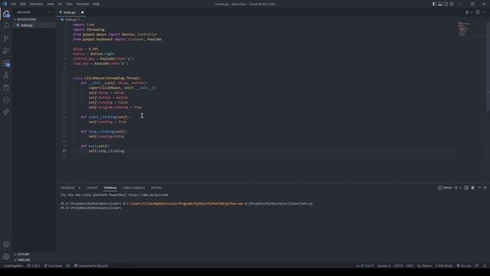Open launch profile dropdown next to new terminal

[460, 188]
